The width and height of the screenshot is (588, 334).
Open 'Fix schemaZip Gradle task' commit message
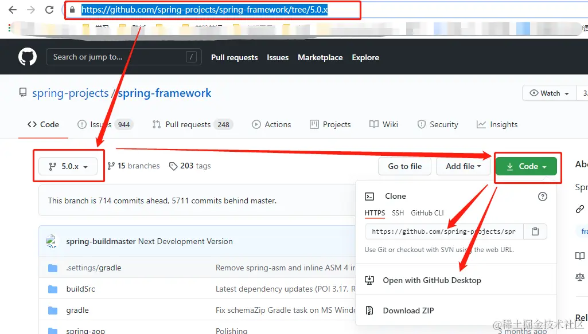point(285,310)
